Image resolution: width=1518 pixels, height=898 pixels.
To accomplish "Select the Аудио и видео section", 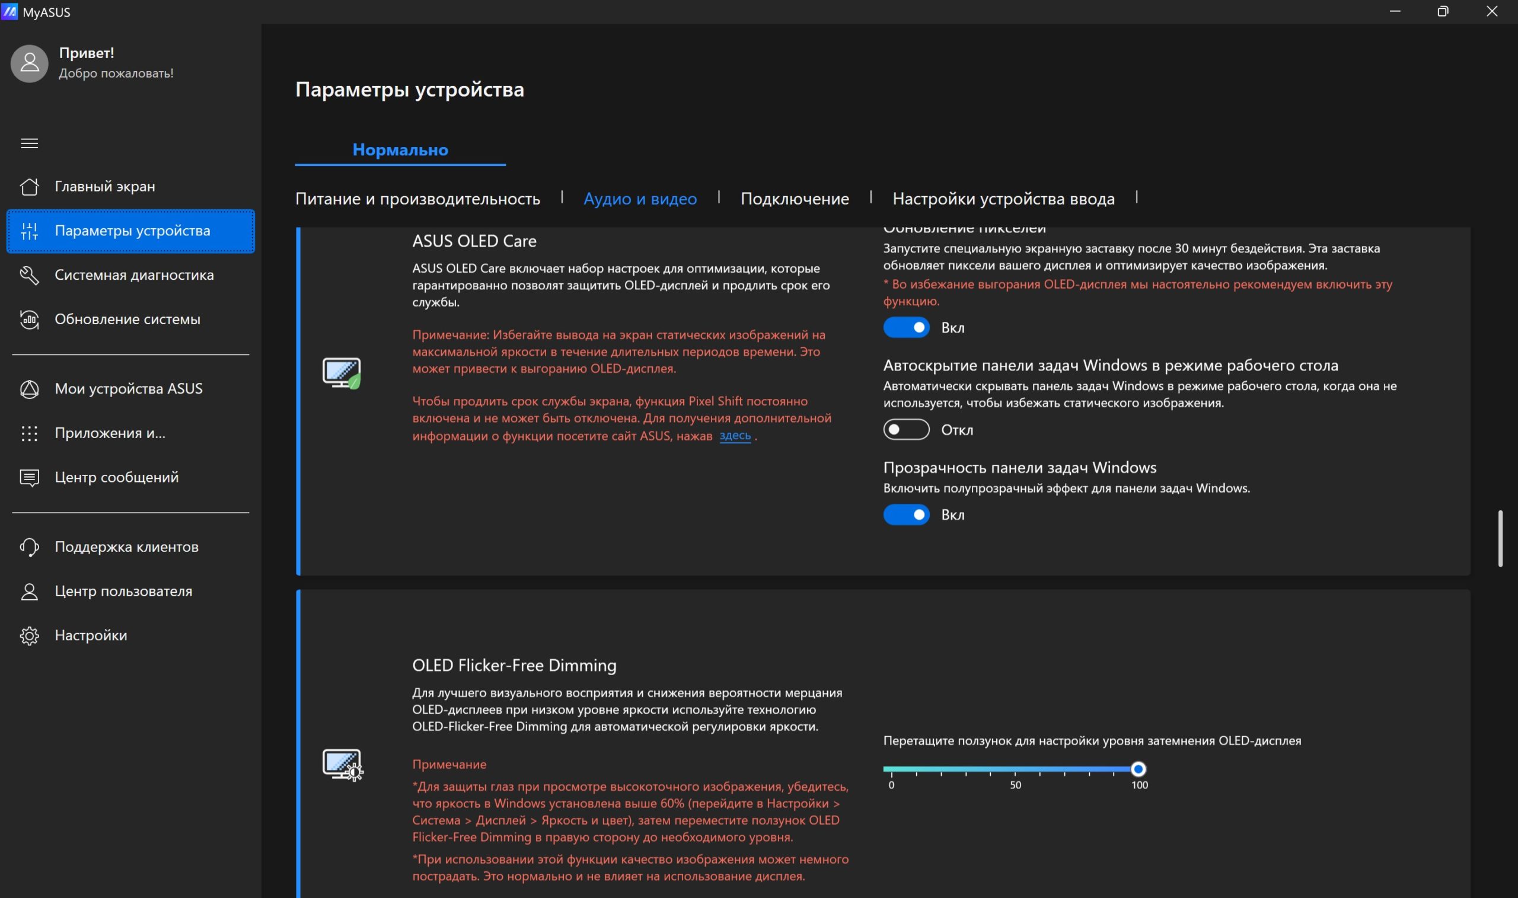I will coord(640,199).
